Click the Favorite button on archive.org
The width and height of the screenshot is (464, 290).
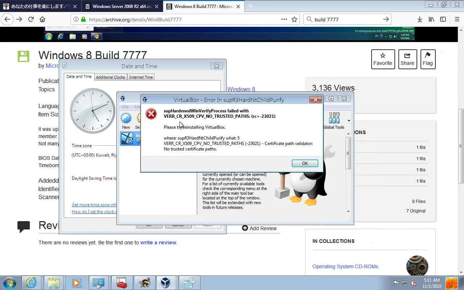[383, 59]
